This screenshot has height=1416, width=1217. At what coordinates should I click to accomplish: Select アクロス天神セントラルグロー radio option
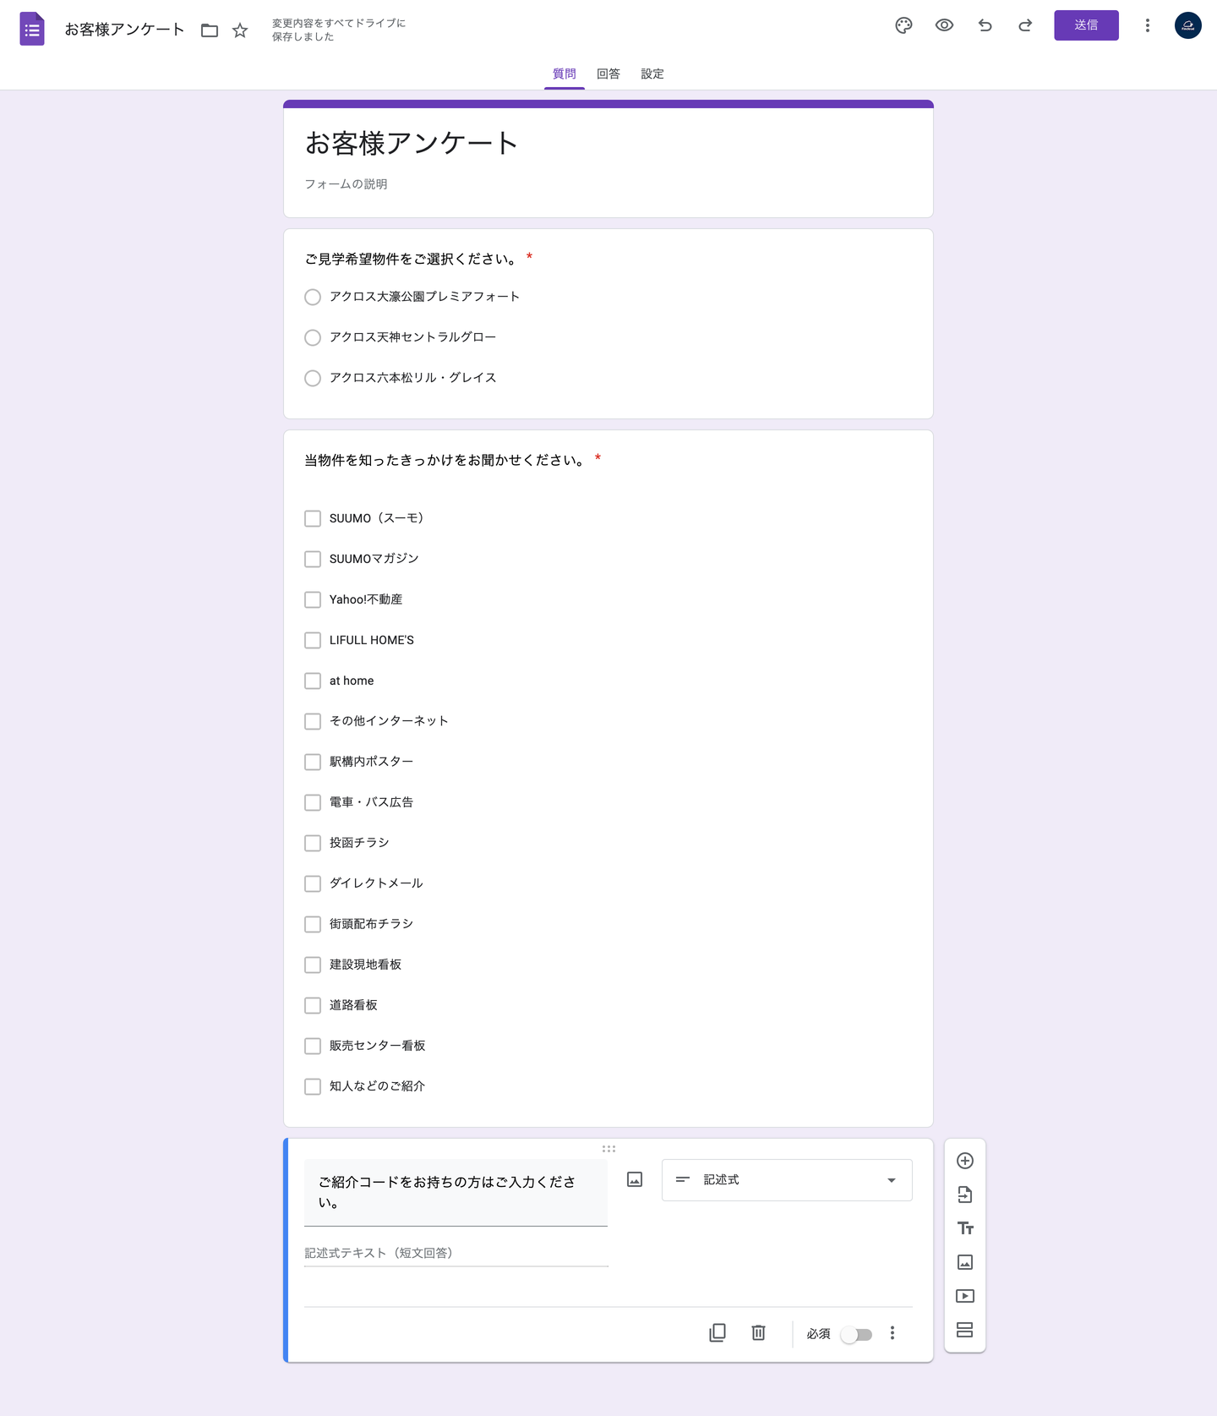(313, 337)
